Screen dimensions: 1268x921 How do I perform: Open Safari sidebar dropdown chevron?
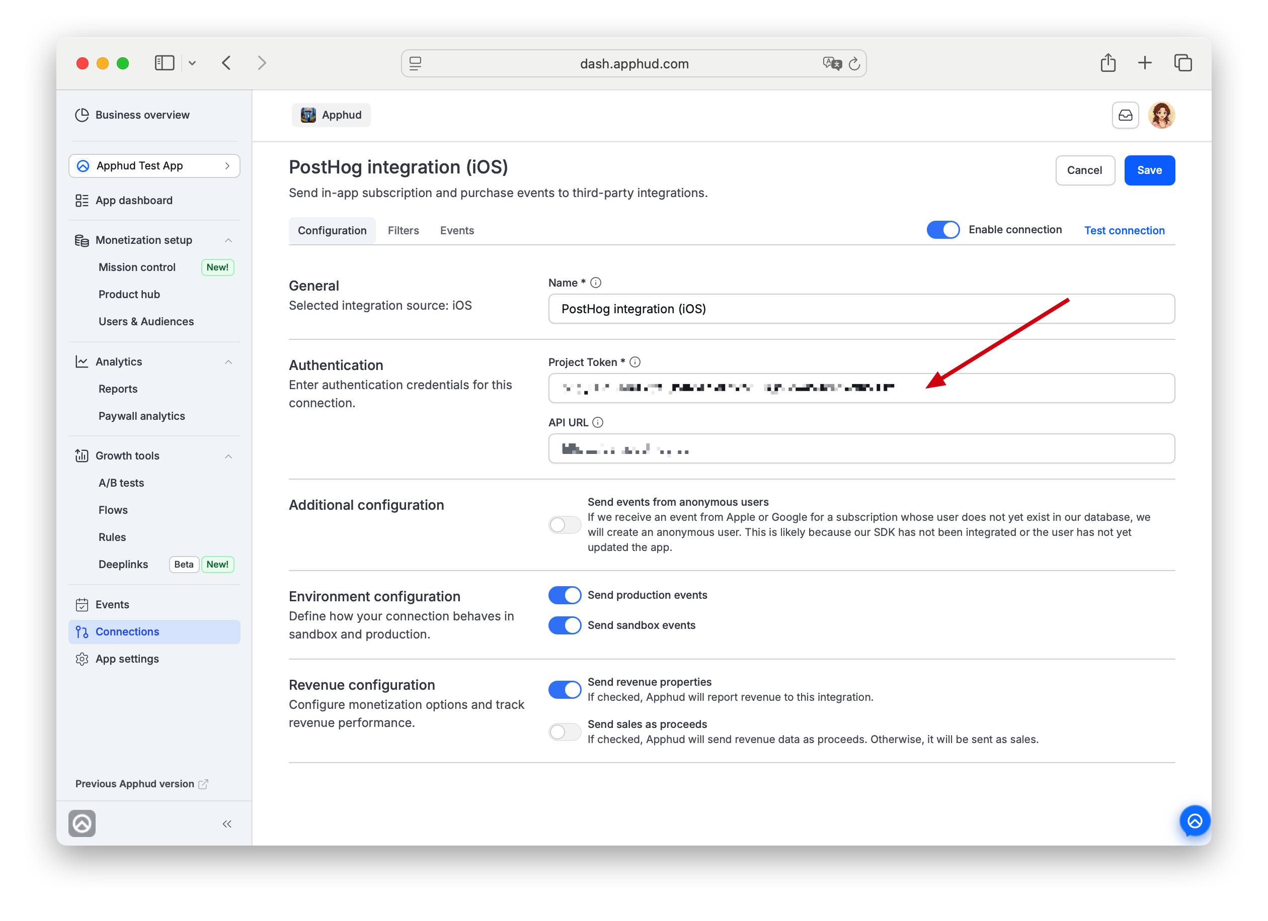point(192,63)
